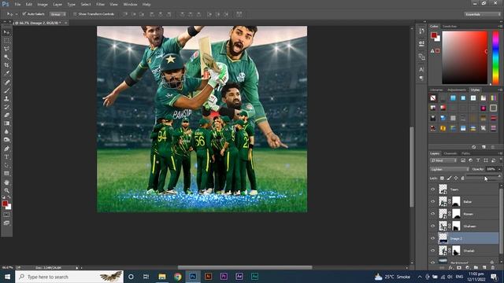Select the Brush tool
The width and height of the screenshot is (504, 283).
[6, 90]
